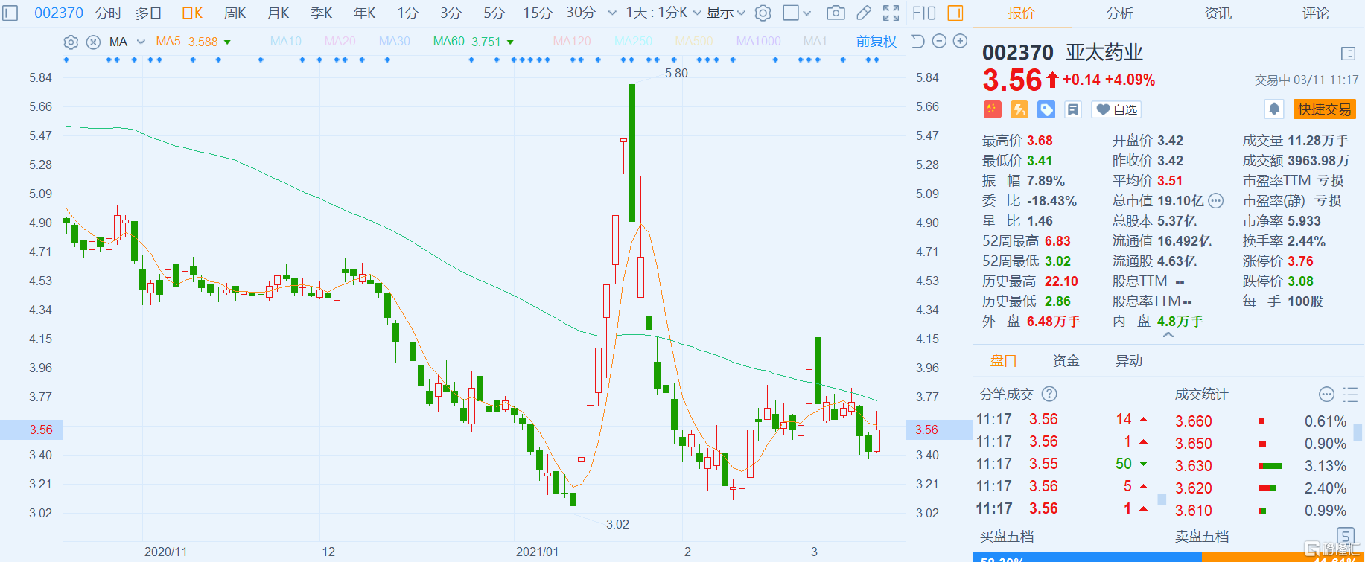Add stock to watchlist with 自选

(x=1116, y=109)
